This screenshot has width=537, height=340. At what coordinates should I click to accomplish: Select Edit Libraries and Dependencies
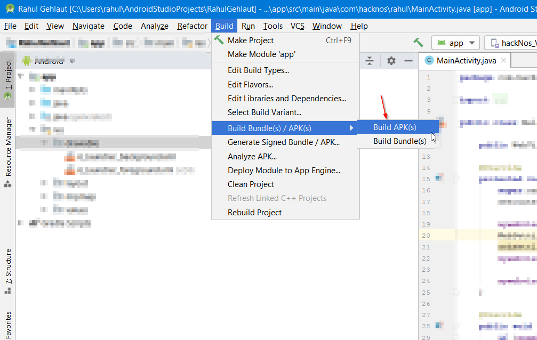click(x=285, y=99)
